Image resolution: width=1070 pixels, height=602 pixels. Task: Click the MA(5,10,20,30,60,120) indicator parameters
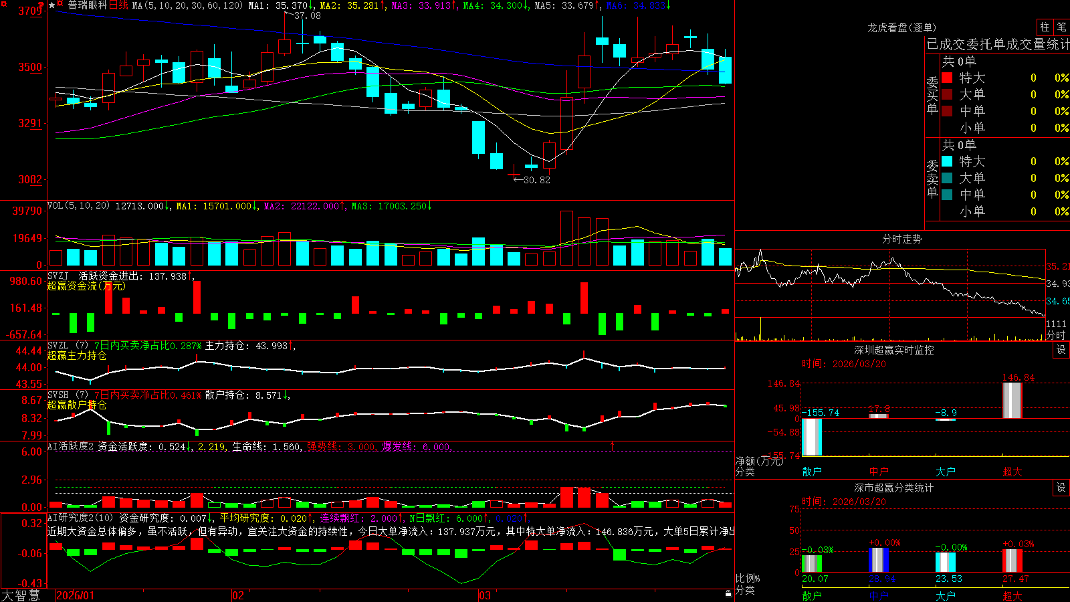click(x=188, y=5)
